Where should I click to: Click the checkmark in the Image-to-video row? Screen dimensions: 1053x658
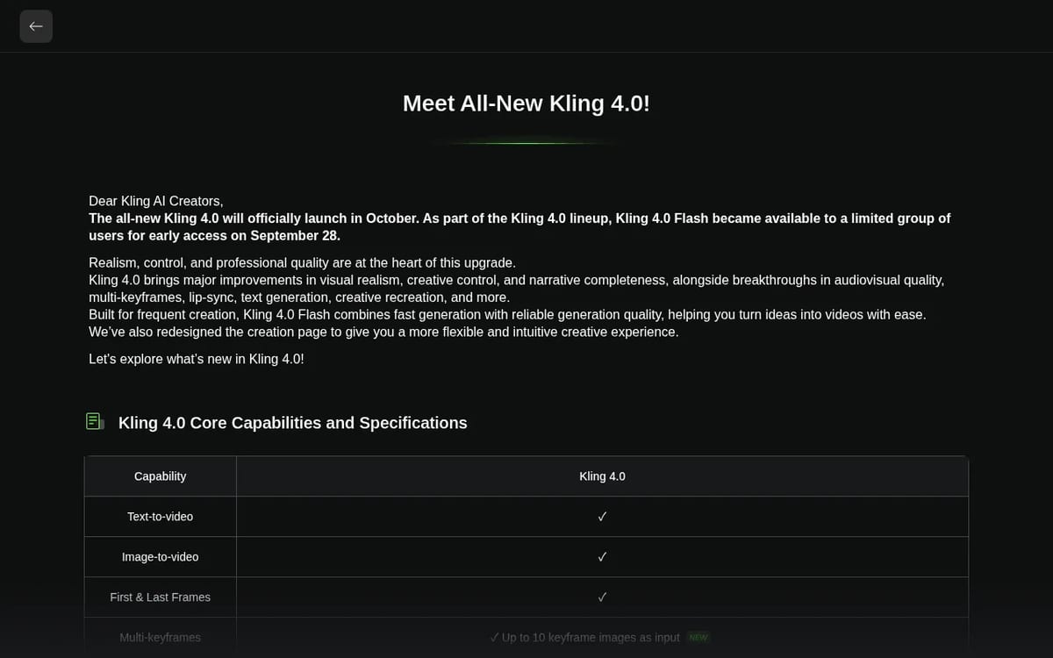pos(602,557)
